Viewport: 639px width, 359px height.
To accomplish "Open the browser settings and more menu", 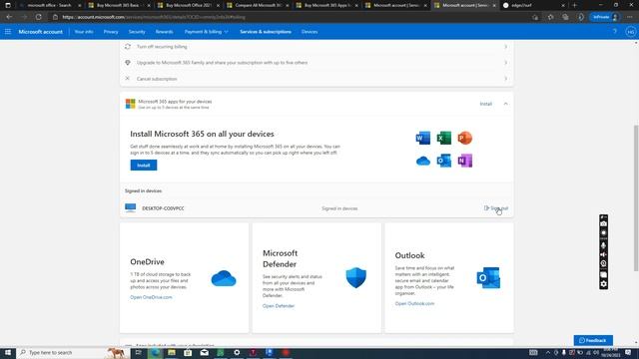I will pos(630,17).
